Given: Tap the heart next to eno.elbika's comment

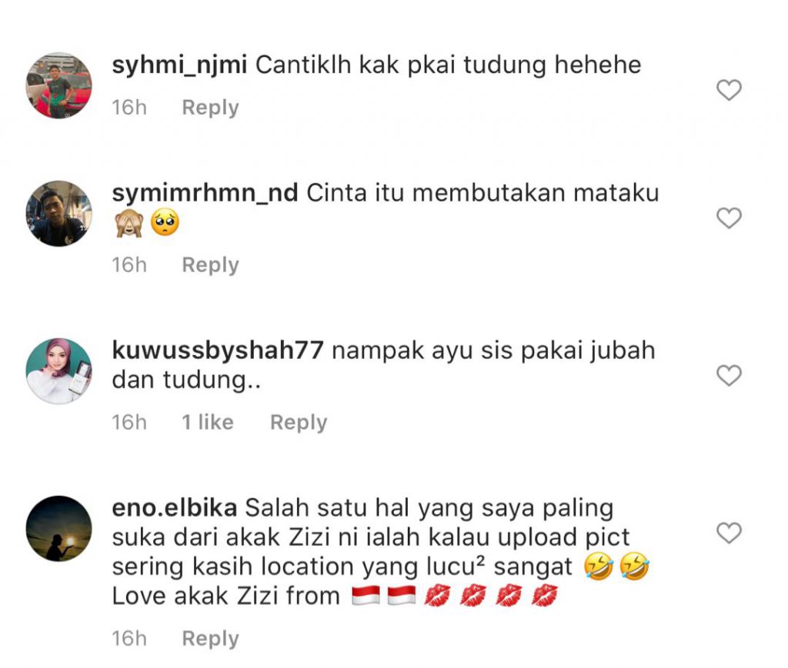Looking at the screenshot, I should pos(729,533).
